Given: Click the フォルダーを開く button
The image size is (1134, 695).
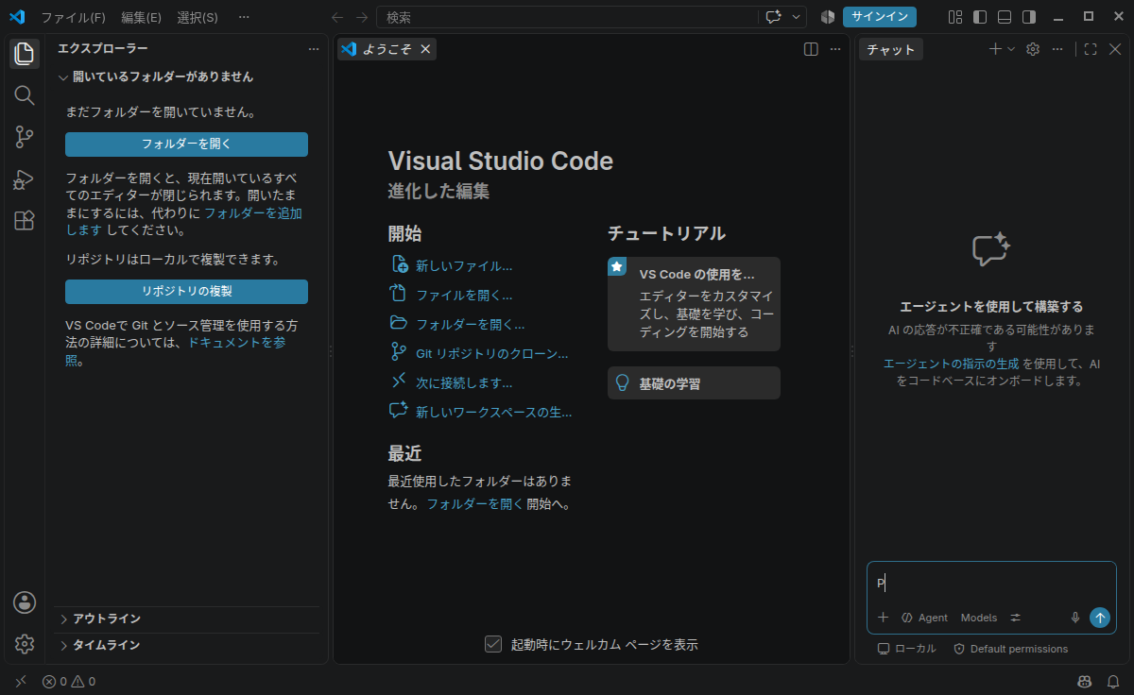Looking at the screenshot, I should (186, 144).
